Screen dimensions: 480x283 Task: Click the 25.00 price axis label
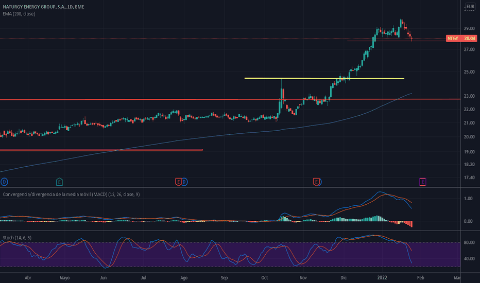point(469,72)
